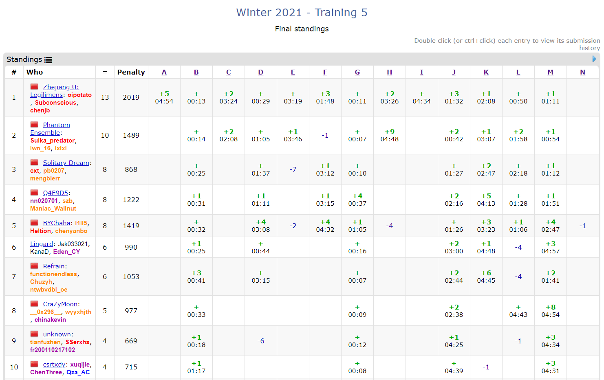This screenshot has height=380, width=604.
Task: Click the flag icon next to Phantom Ensemble
Action: pos(35,125)
